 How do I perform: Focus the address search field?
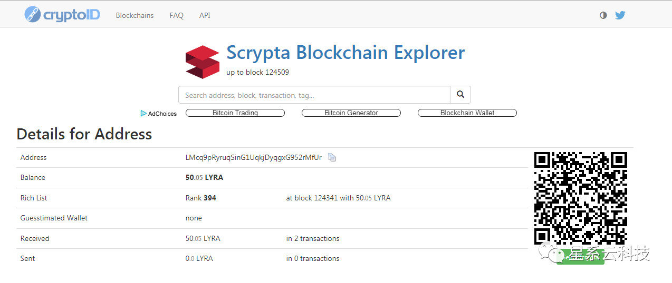[314, 95]
